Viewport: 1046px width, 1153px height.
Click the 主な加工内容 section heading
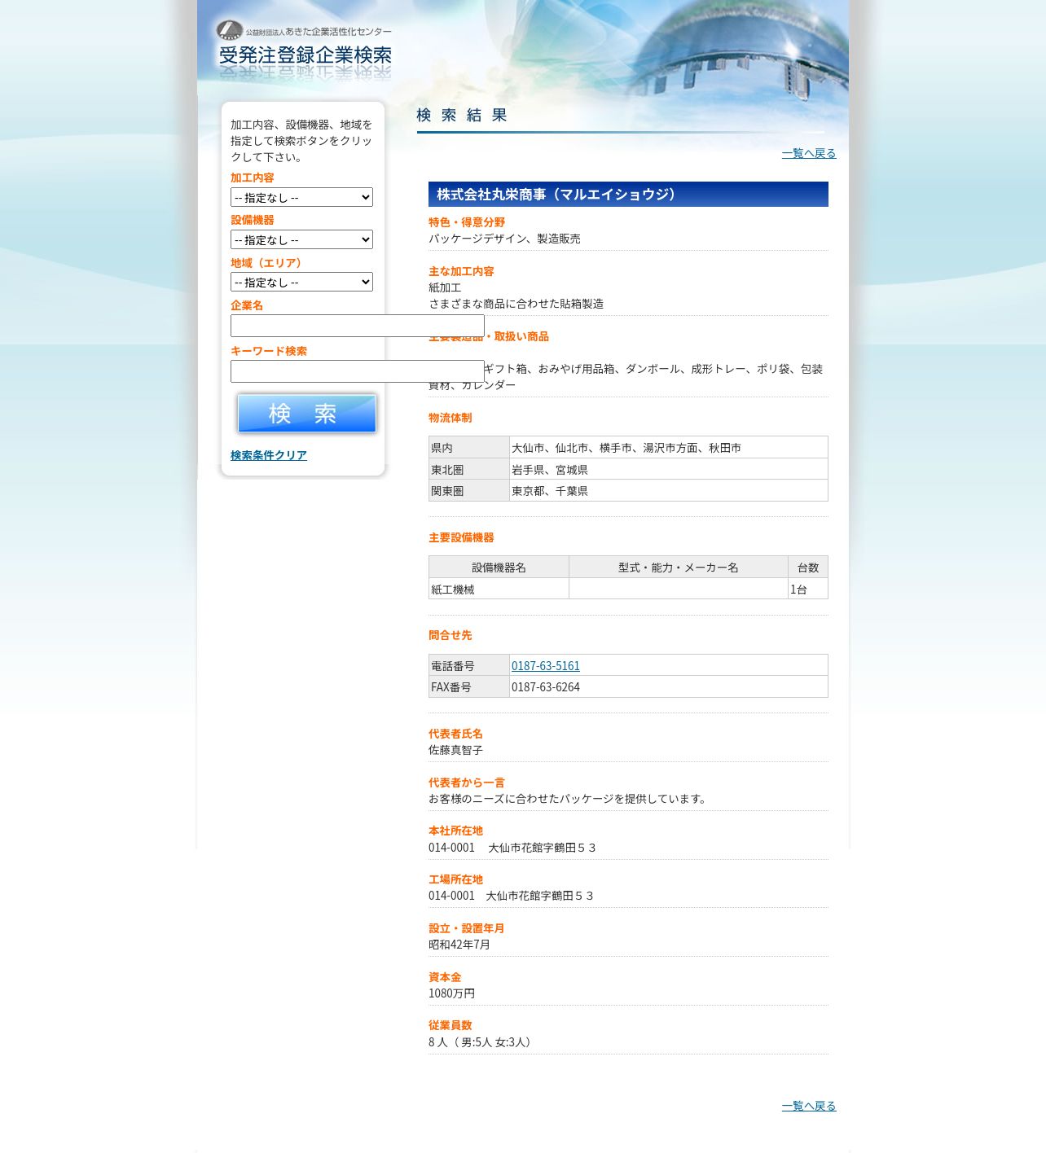coord(462,271)
